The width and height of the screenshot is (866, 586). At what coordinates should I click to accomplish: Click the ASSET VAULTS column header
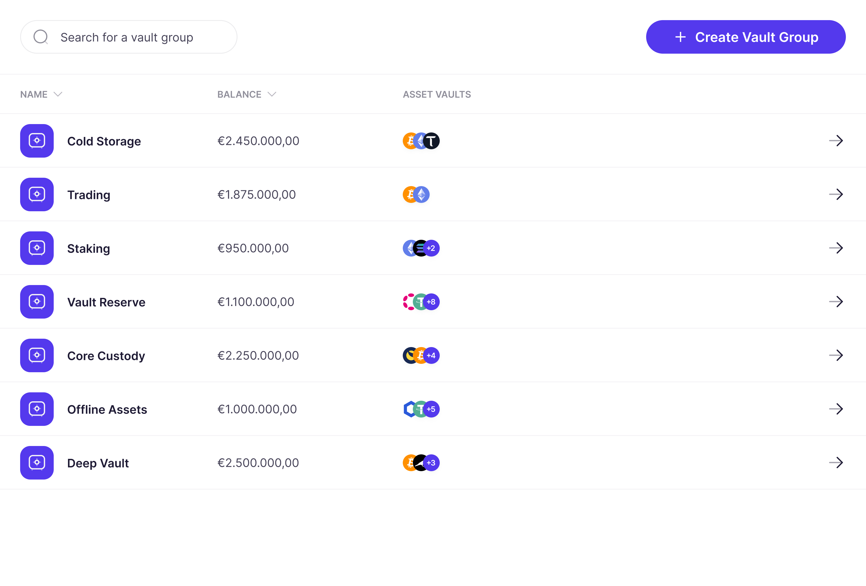click(437, 94)
